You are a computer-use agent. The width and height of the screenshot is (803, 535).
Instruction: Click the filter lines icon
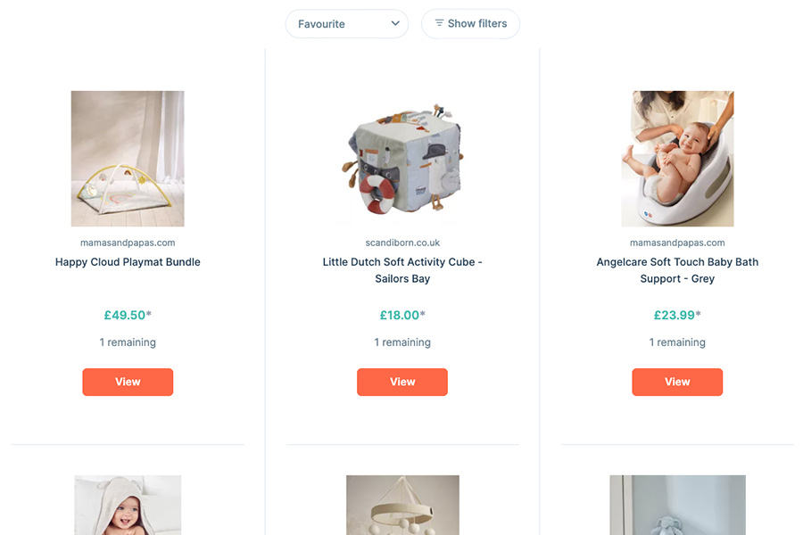[439, 23]
